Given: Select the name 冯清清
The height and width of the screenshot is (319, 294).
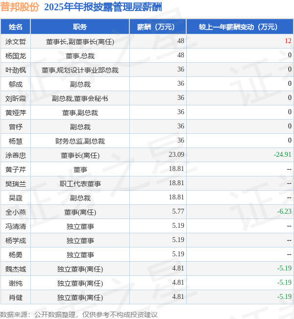Looking at the screenshot, I should tap(16, 226).
